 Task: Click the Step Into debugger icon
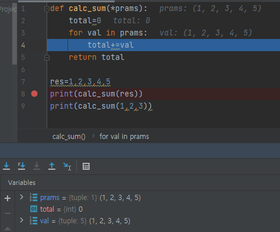coord(22,166)
